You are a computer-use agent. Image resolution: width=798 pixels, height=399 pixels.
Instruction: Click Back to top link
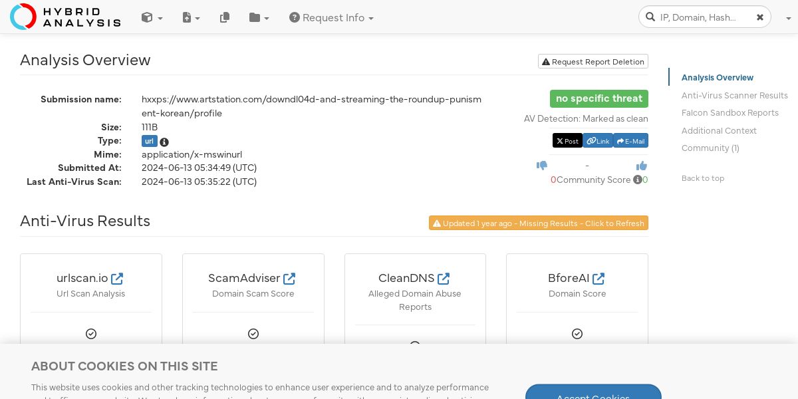pos(703,178)
